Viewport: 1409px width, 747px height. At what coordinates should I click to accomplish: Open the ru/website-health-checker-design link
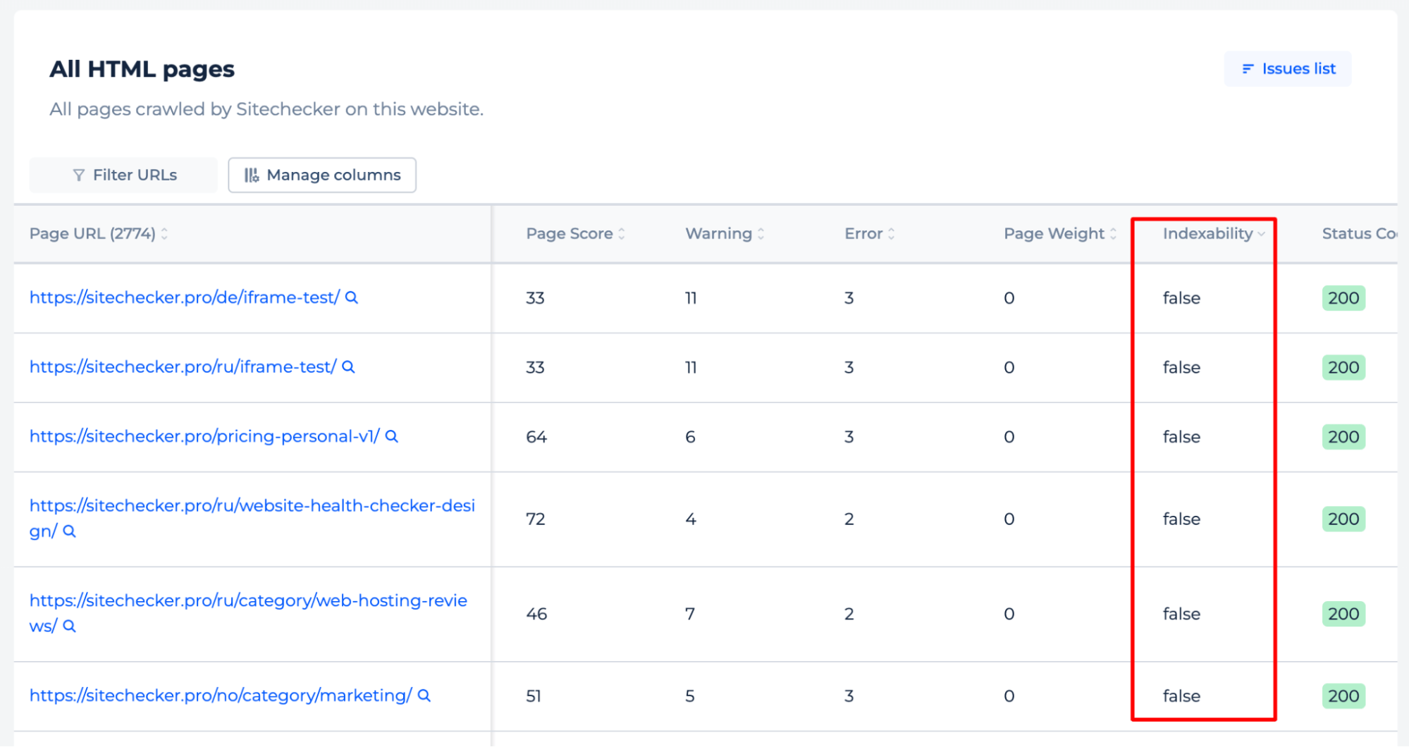point(252,518)
